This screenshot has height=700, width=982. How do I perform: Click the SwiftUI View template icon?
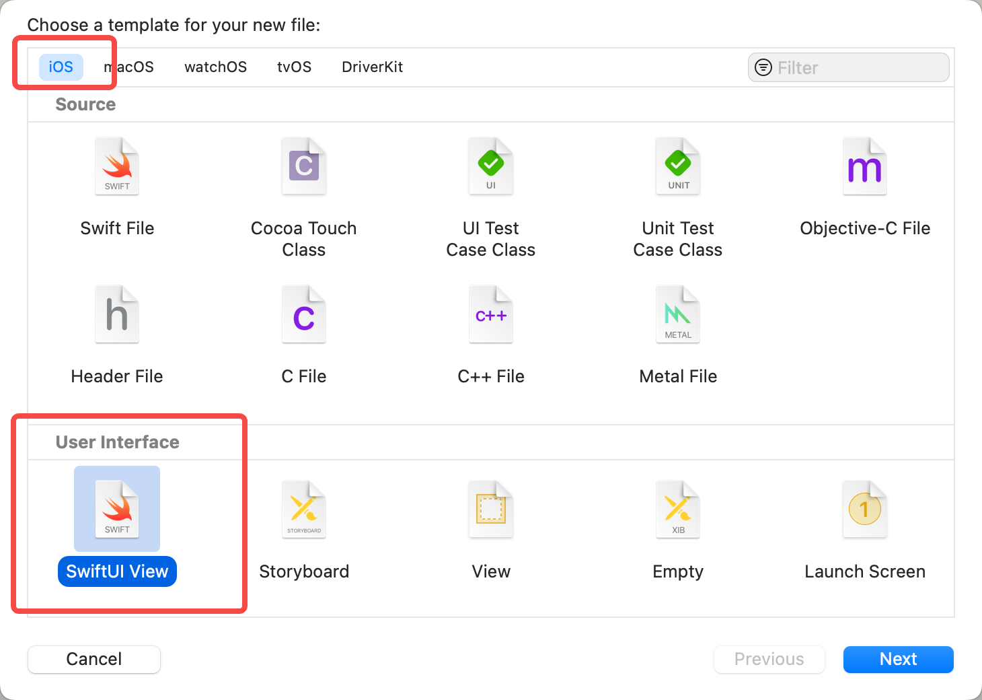117,509
